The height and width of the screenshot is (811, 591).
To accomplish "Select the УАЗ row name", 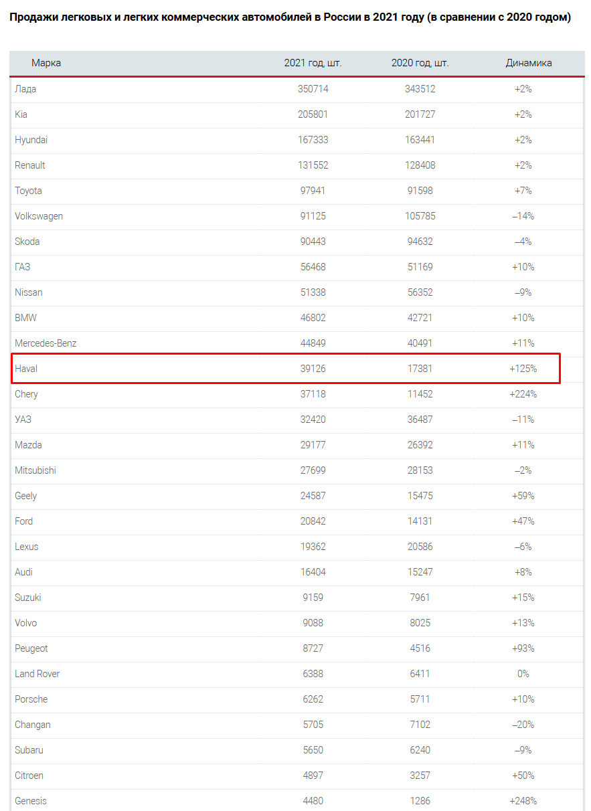I will [x=23, y=420].
